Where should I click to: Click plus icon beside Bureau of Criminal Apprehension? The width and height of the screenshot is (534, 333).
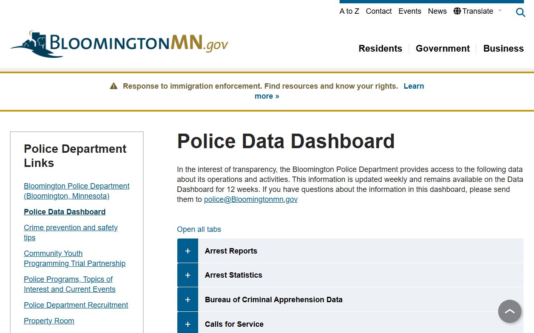click(188, 300)
